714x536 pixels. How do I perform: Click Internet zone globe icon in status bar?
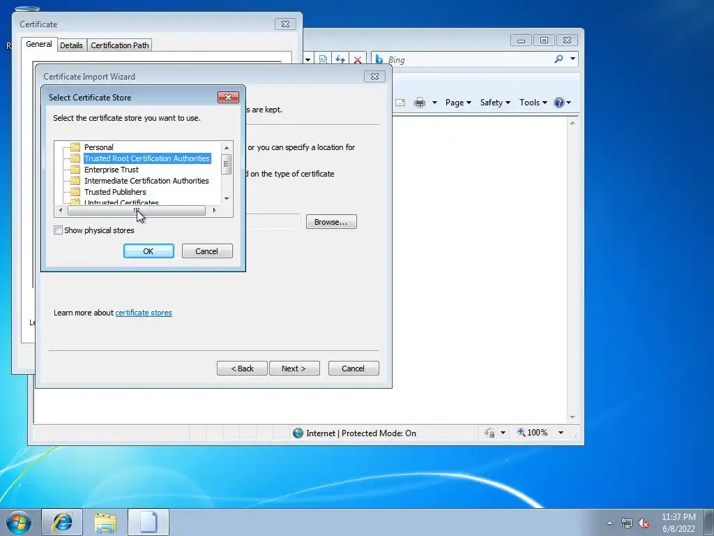tap(298, 433)
